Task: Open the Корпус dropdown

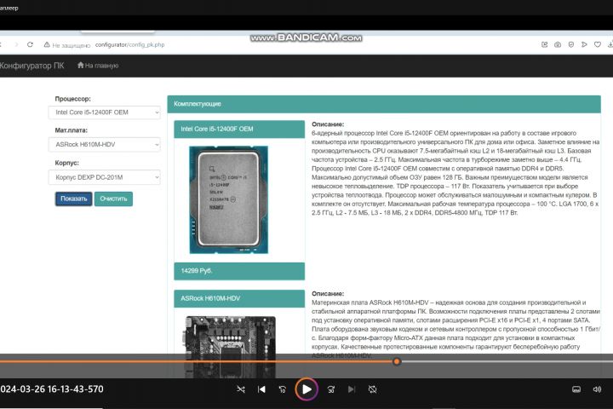Action: (x=105, y=177)
